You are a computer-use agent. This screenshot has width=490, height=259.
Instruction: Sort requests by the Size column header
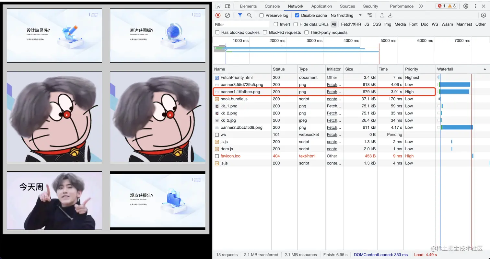360,69
